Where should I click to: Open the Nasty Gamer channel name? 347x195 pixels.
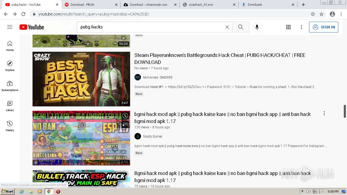coord(153,136)
